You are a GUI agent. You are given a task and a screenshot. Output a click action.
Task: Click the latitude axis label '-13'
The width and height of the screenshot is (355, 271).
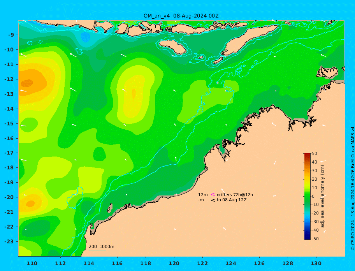[9, 94]
